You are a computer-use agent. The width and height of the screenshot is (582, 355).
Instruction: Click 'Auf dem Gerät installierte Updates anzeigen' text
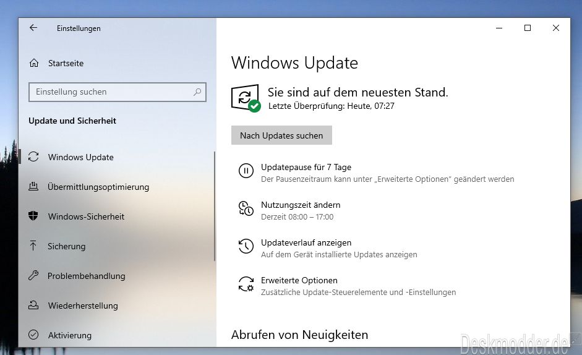pyautogui.click(x=339, y=255)
